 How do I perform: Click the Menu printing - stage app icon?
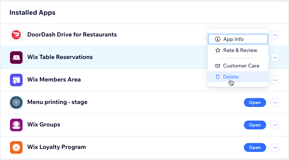tap(16, 102)
